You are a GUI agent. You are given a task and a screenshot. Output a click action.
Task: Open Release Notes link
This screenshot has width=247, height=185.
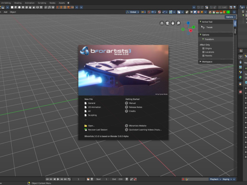pos(136,107)
